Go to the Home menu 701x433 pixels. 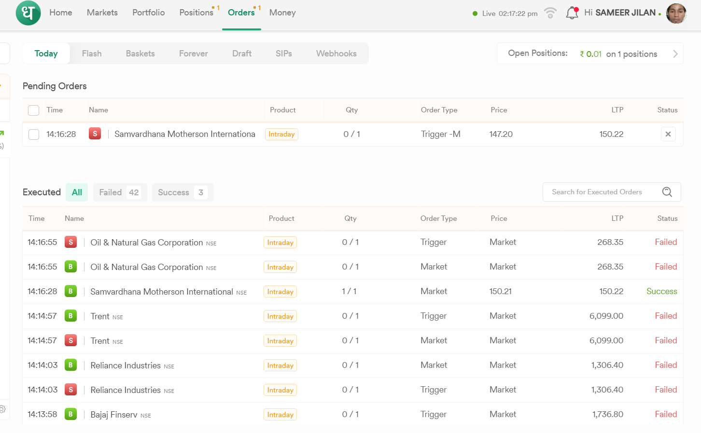tap(61, 13)
